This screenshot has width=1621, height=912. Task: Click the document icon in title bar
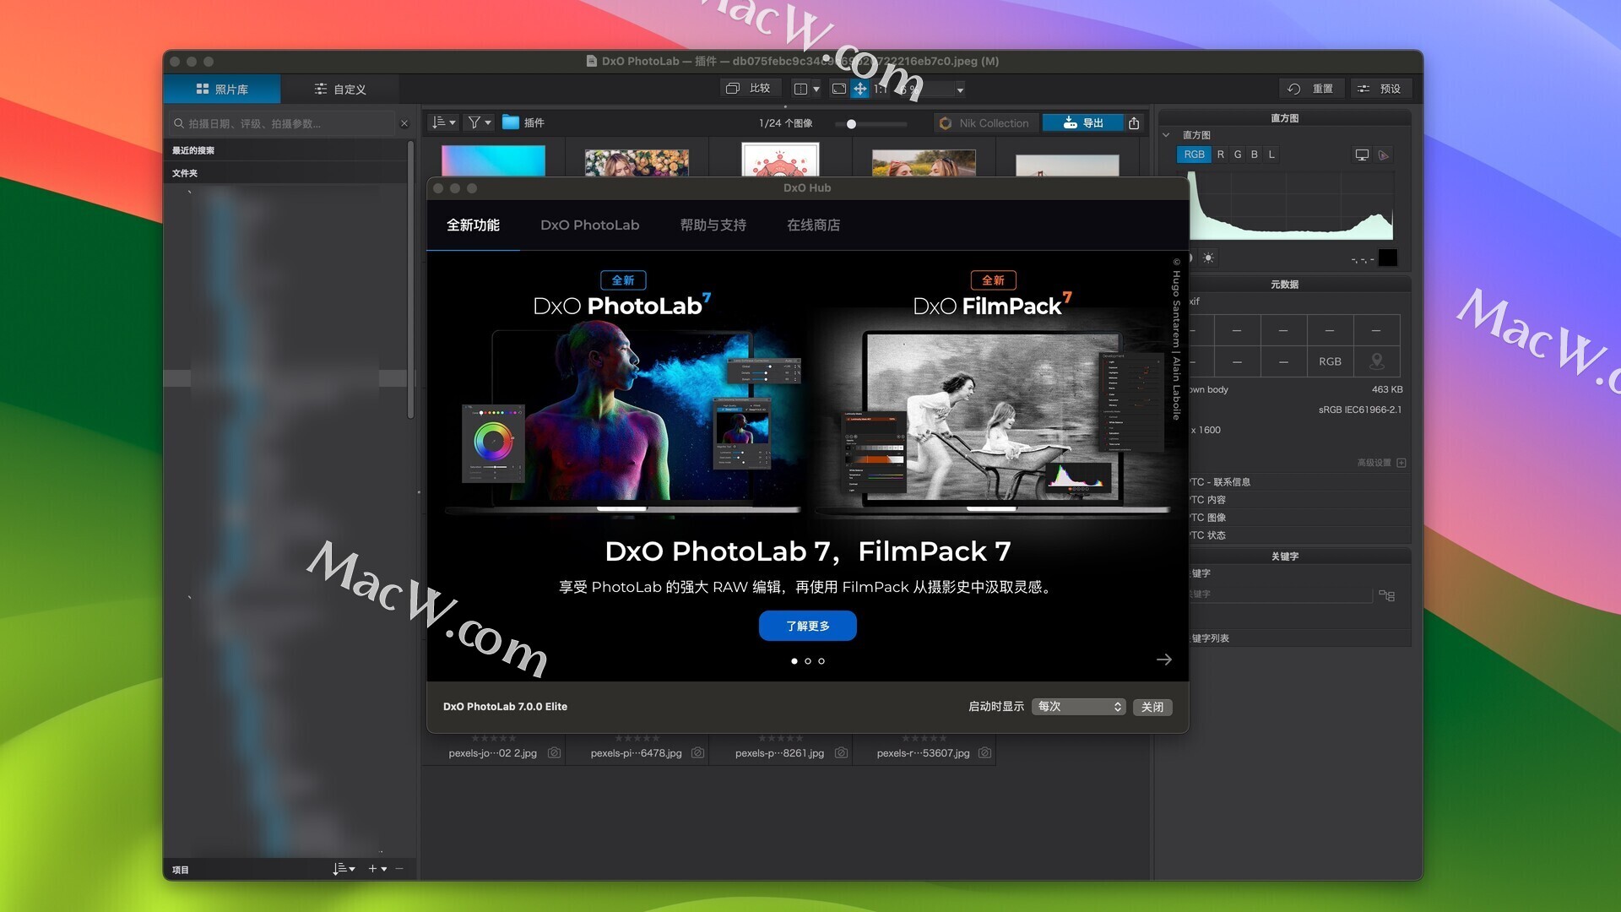click(592, 61)
